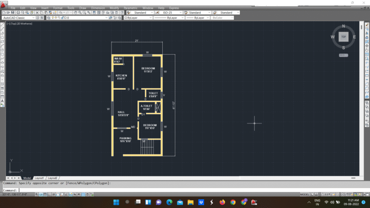Save the drawing with the floppy icon
Viewport: 370px width, 208px height.
tap(13, 12)
